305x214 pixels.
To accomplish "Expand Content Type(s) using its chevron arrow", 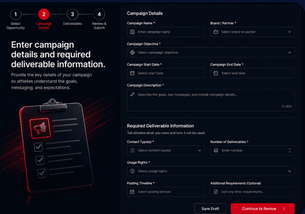I will click(200, 150).
